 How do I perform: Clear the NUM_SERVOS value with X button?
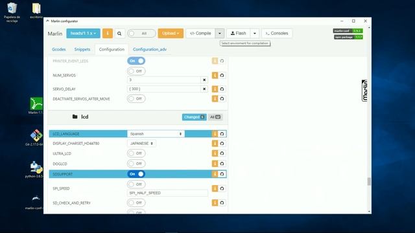(x=204, y=80)
